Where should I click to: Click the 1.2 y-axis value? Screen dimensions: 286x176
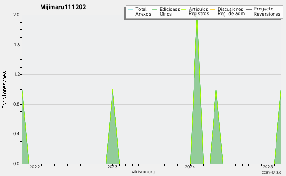click(16, 74)
